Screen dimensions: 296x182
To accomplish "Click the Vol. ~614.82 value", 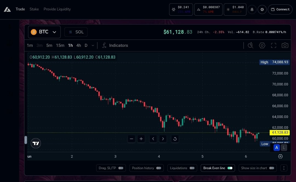I will coord(242,32).
